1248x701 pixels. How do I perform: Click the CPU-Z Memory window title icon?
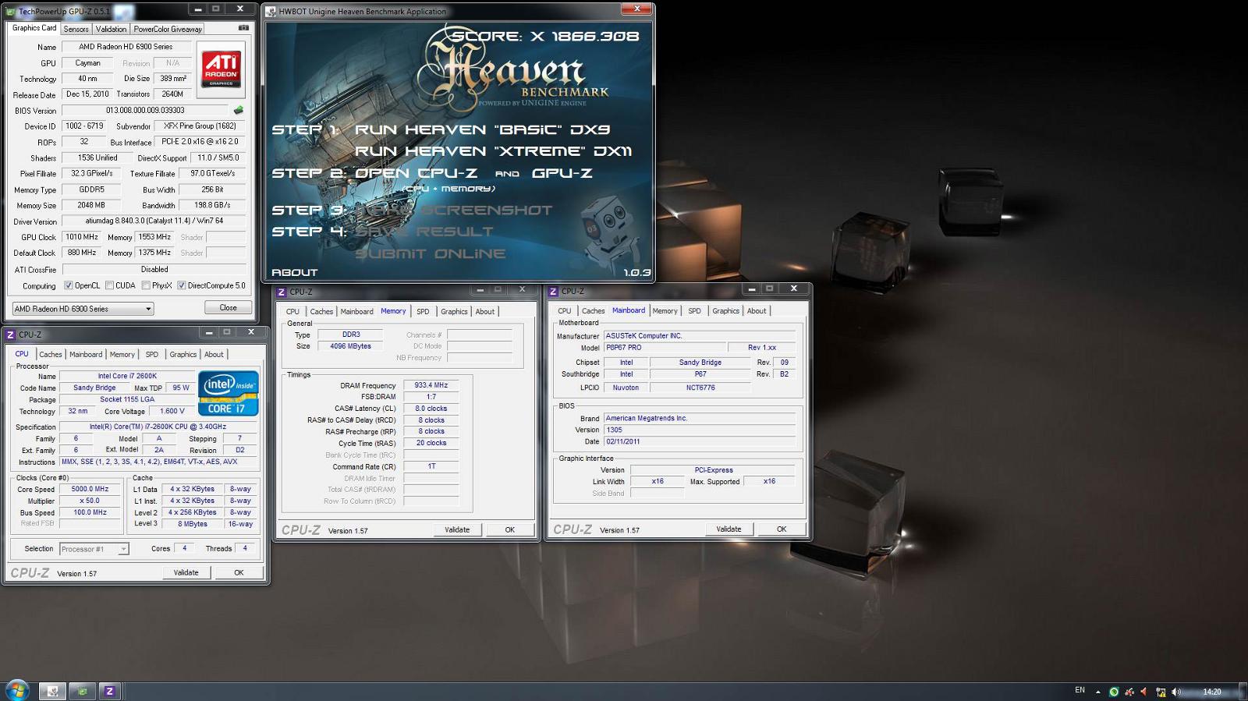(282, 292)
